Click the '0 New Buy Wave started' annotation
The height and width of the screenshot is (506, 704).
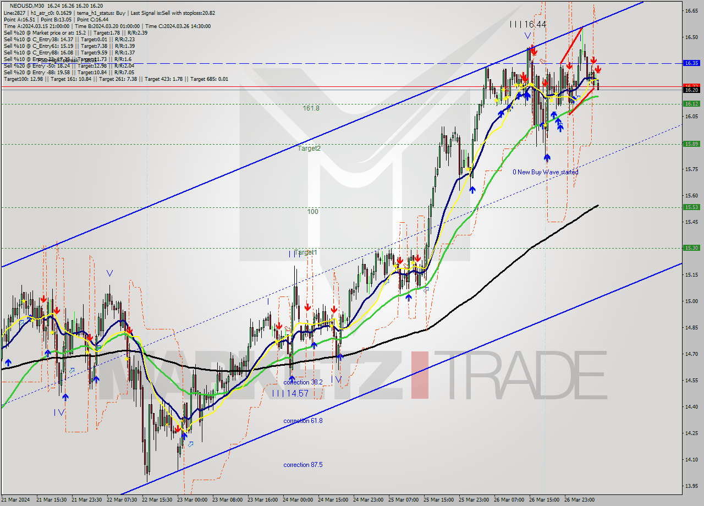pos(545,172)
